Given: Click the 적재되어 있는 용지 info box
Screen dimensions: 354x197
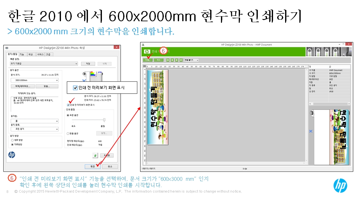Looking at the screenshot, I should [35, 104].
